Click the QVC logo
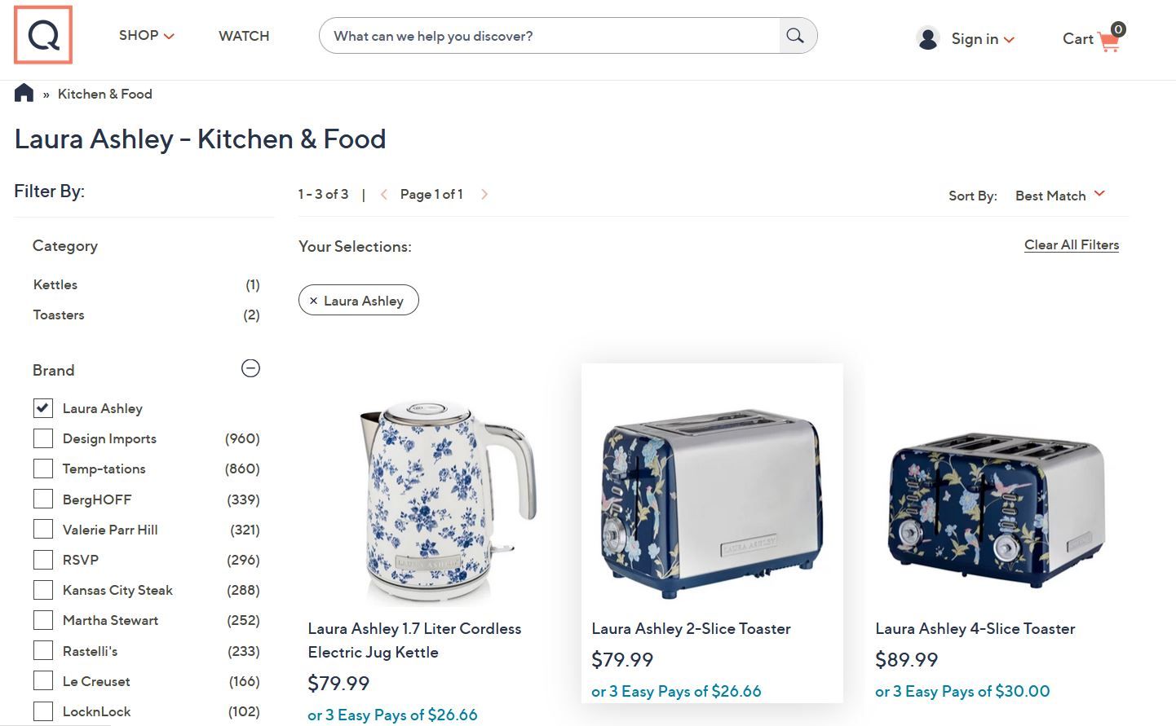1176x726 pixels. 42,35
